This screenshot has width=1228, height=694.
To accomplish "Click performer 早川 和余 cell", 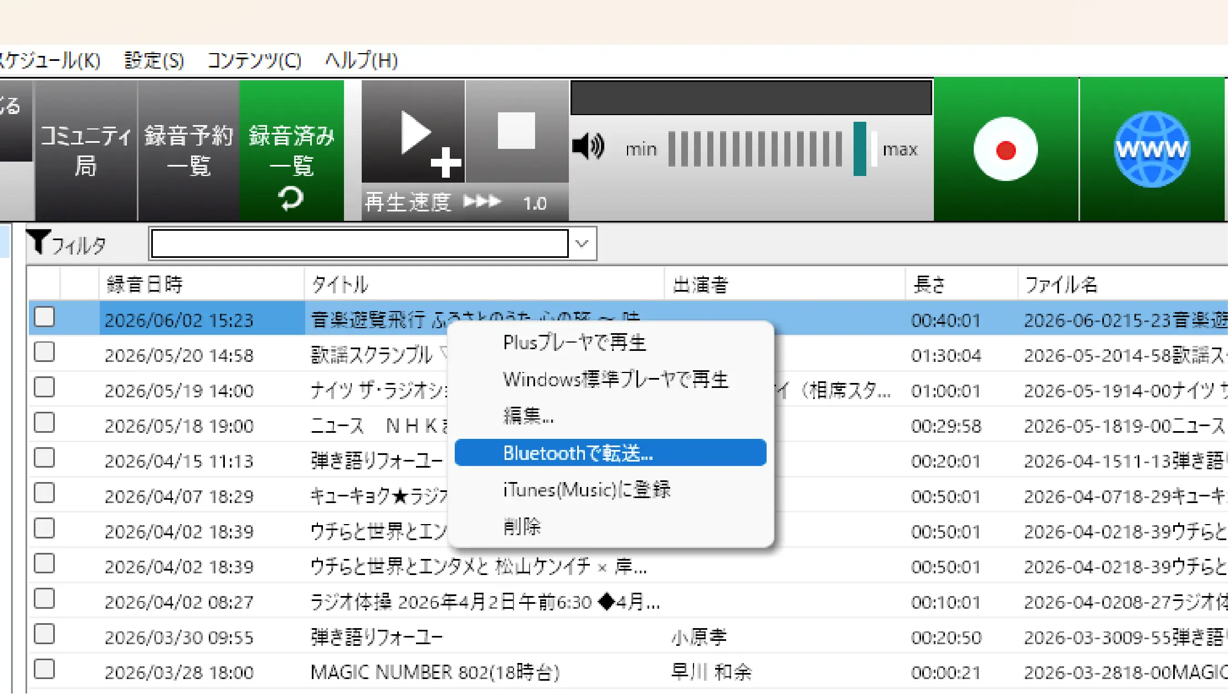I will click(712, 672).
